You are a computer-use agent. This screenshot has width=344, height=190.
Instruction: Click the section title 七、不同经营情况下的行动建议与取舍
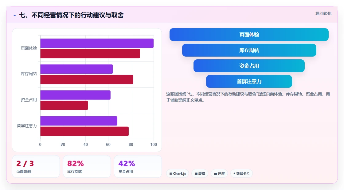(x=72, y=15)
